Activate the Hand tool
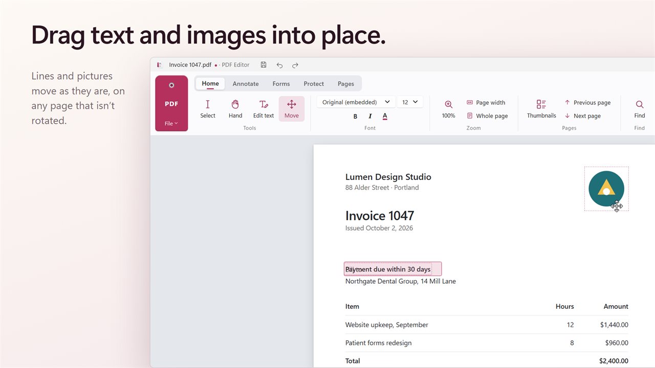Image resolution: width=655 pixels, height=368 pixels. click(235, 109)
